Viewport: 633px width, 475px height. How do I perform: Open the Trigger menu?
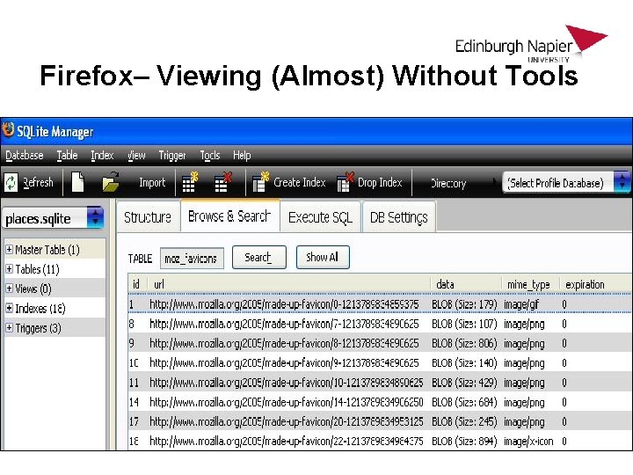(172, 156)
